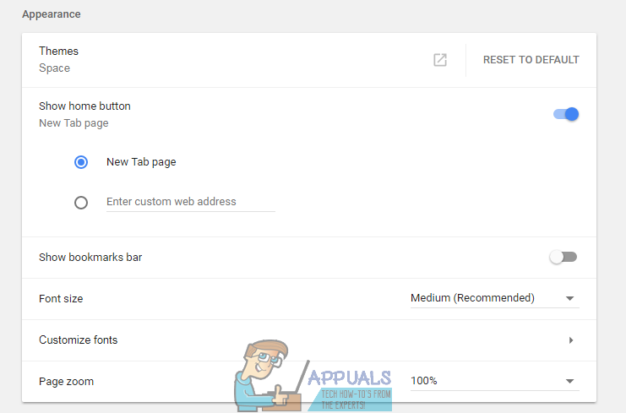
Task: Click the Appearance section heading
Action: point(51,14)
